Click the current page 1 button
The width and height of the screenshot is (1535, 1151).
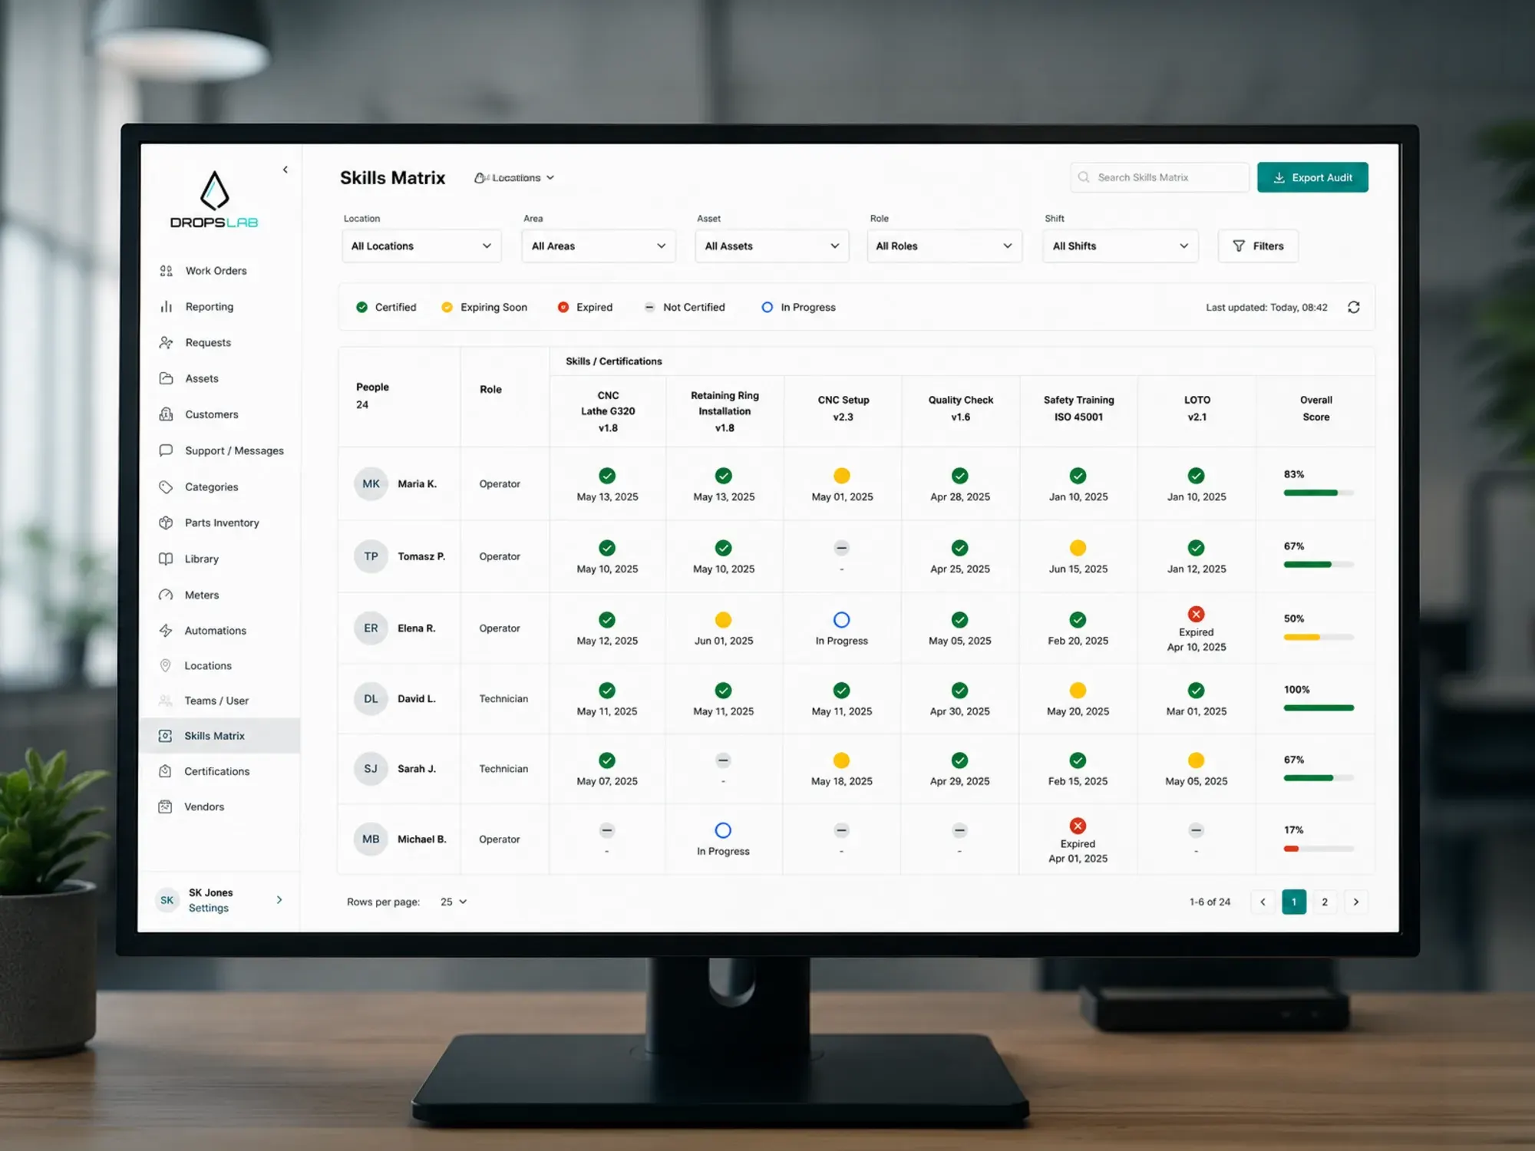pyautogui.click(x=1294, y=902)
